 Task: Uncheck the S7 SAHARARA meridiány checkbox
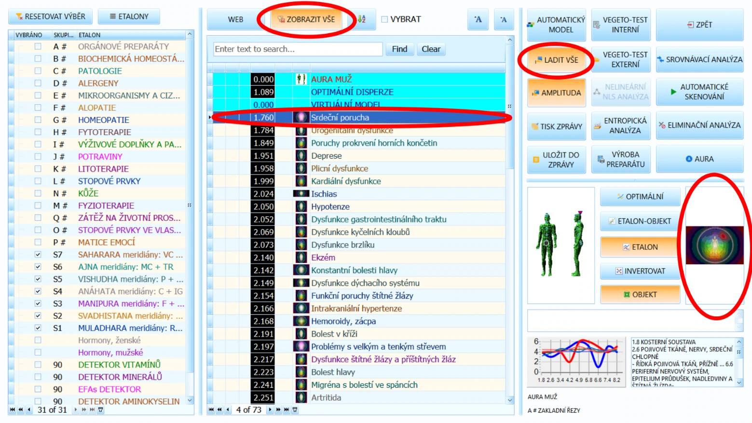(38, 254)
